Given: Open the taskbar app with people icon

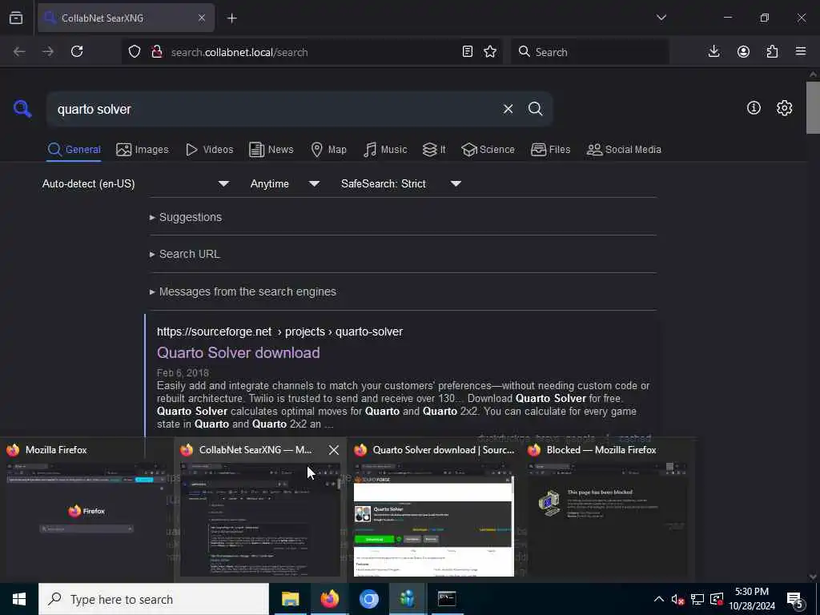Looking at the screenshot, I should (x=408, y=599).
